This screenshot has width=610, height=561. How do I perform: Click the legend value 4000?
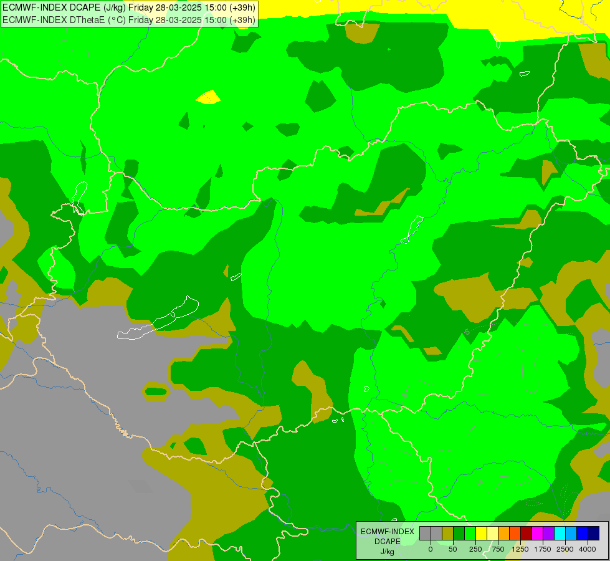click(588, 549)
